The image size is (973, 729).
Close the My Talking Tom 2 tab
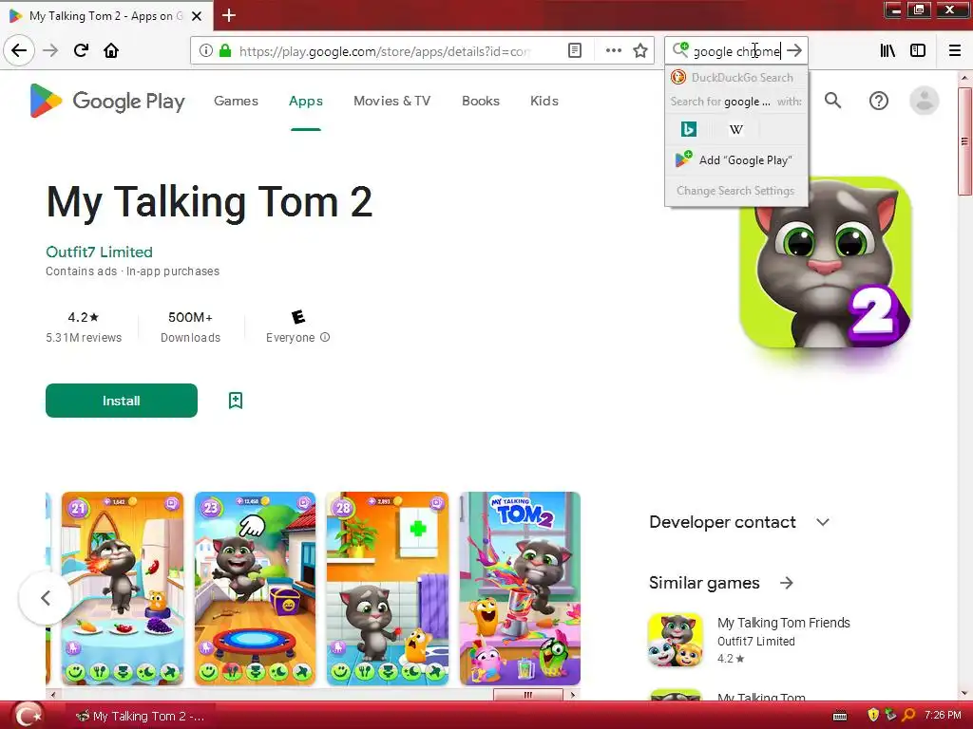[x=197, y=16]
